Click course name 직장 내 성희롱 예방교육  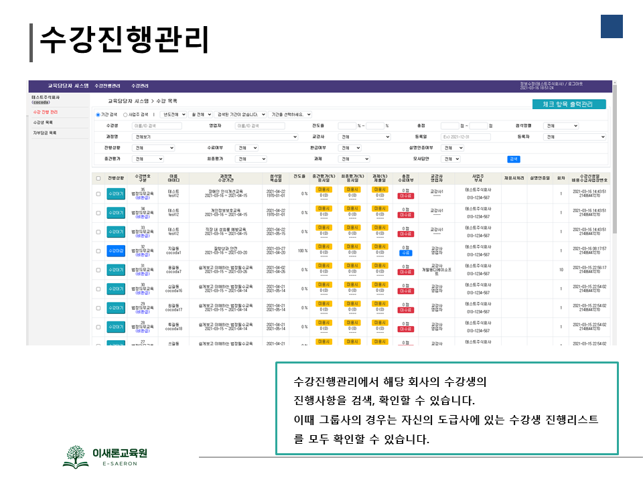click(x=226, y=230)
